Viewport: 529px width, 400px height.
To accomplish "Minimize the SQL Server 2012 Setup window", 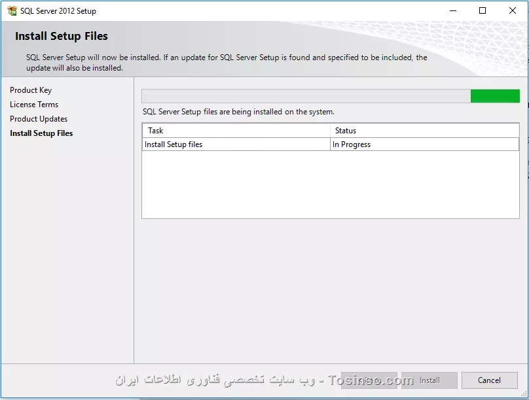I will 453,10.
